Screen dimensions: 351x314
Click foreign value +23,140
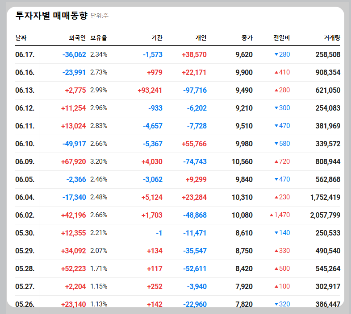tap(73, 304)
